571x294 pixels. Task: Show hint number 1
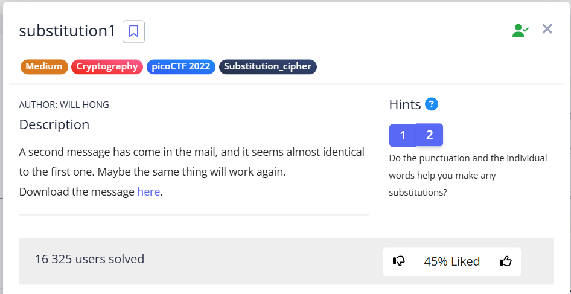[403, 135]
